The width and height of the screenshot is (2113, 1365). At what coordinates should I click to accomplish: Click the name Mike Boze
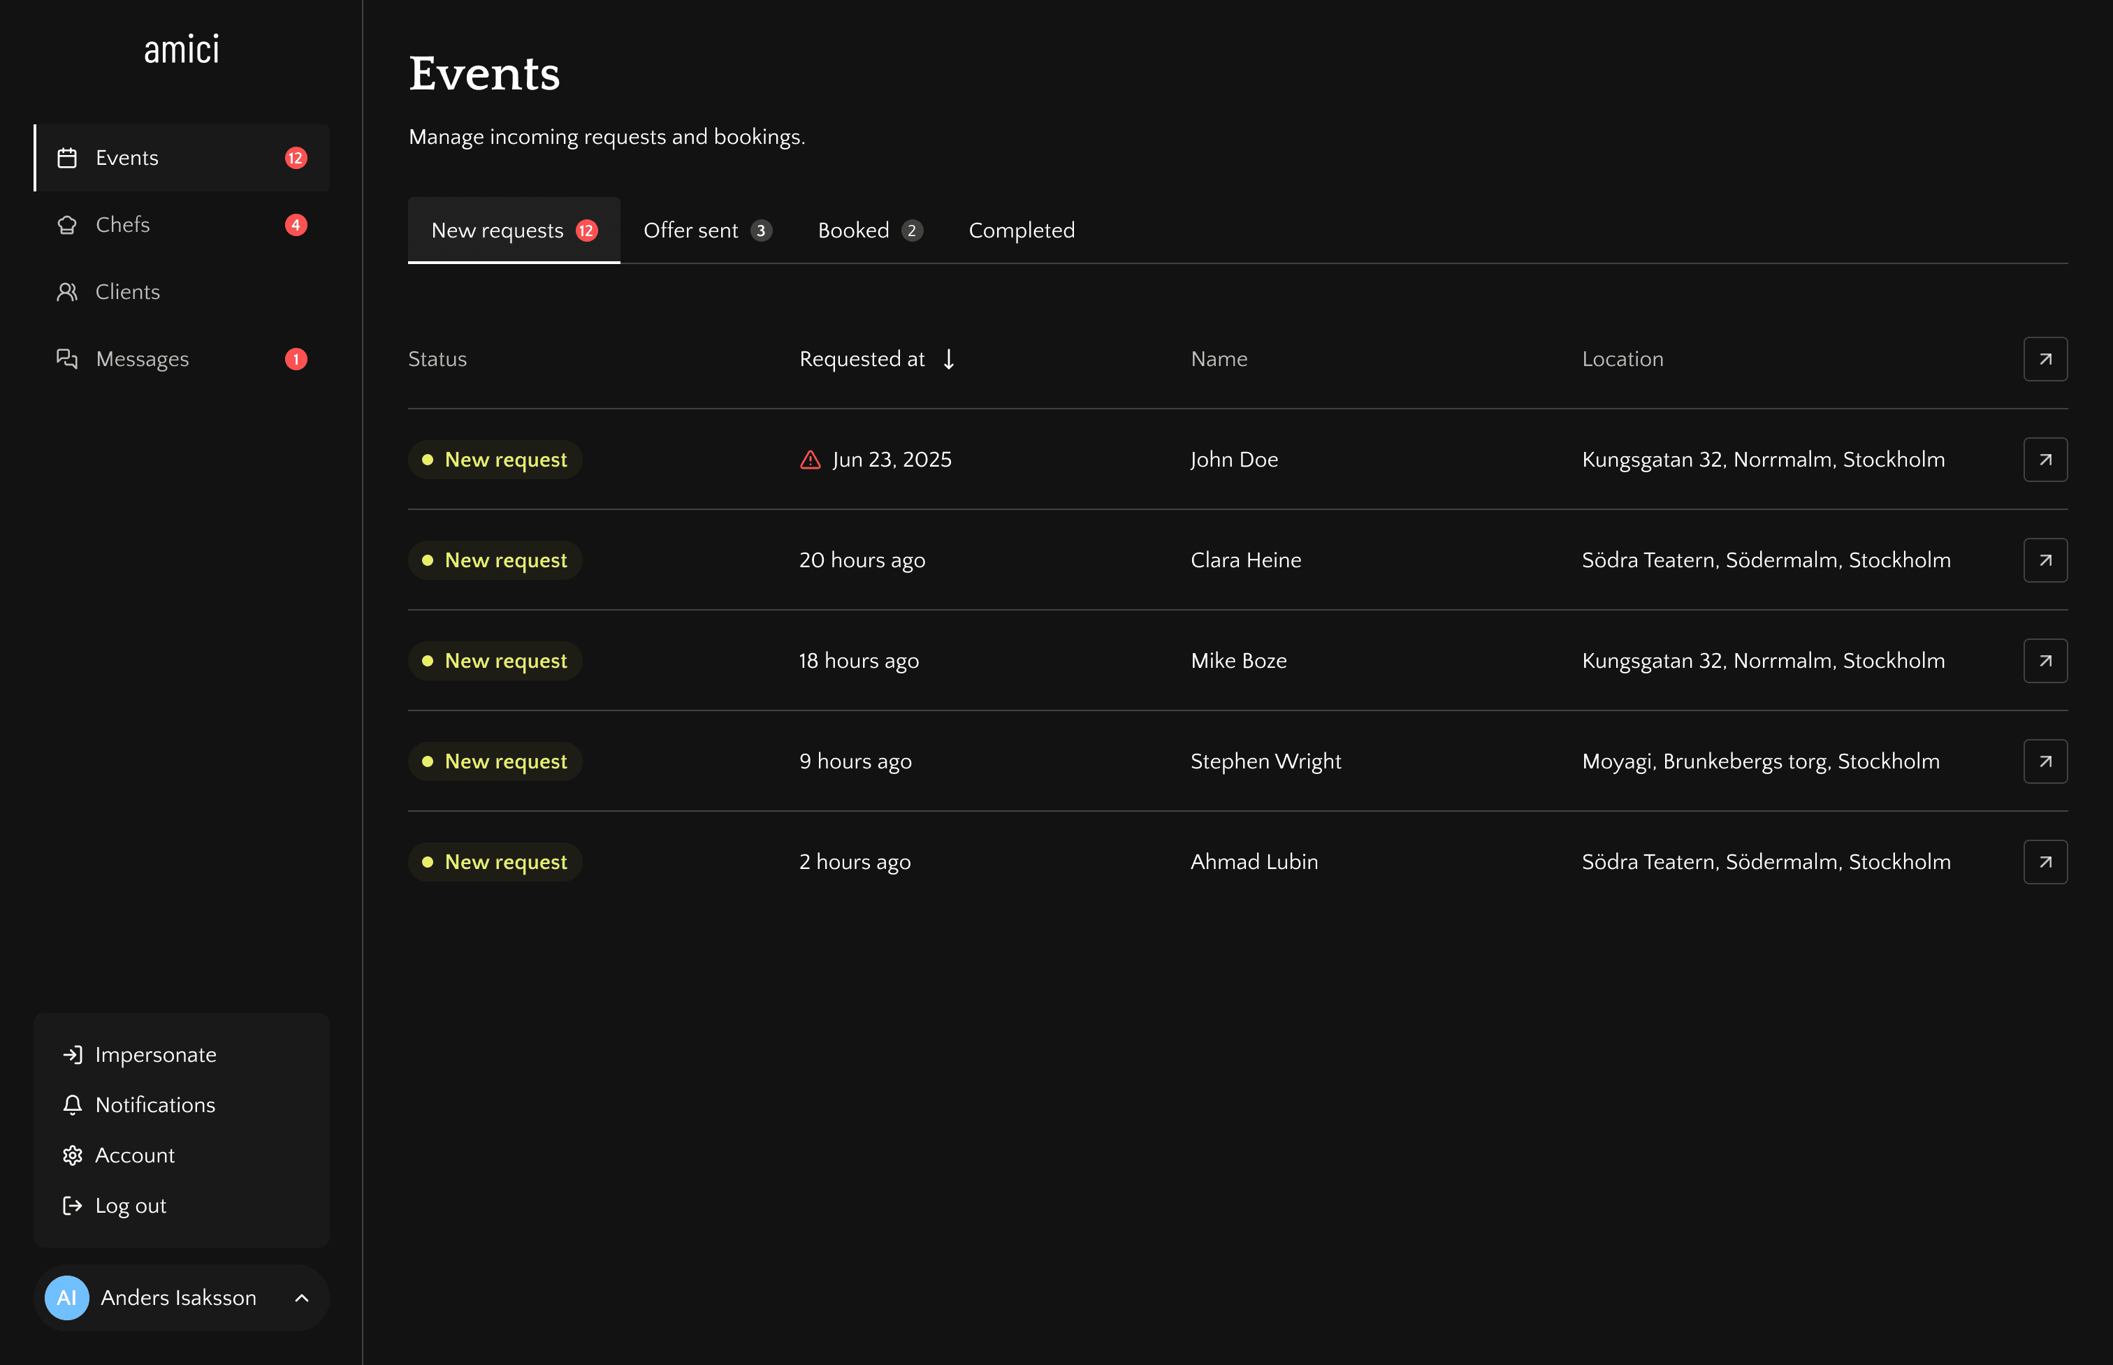point(1238,660)
